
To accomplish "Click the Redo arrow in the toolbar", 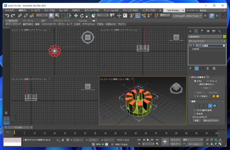I will click(x=13, y=15).
